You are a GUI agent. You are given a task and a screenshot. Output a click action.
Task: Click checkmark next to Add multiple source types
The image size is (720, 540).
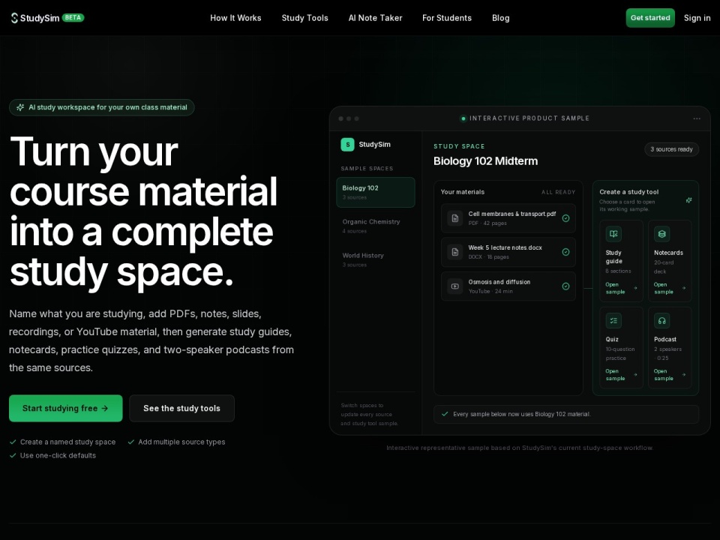pyautogui.click(x=130, y=442)
